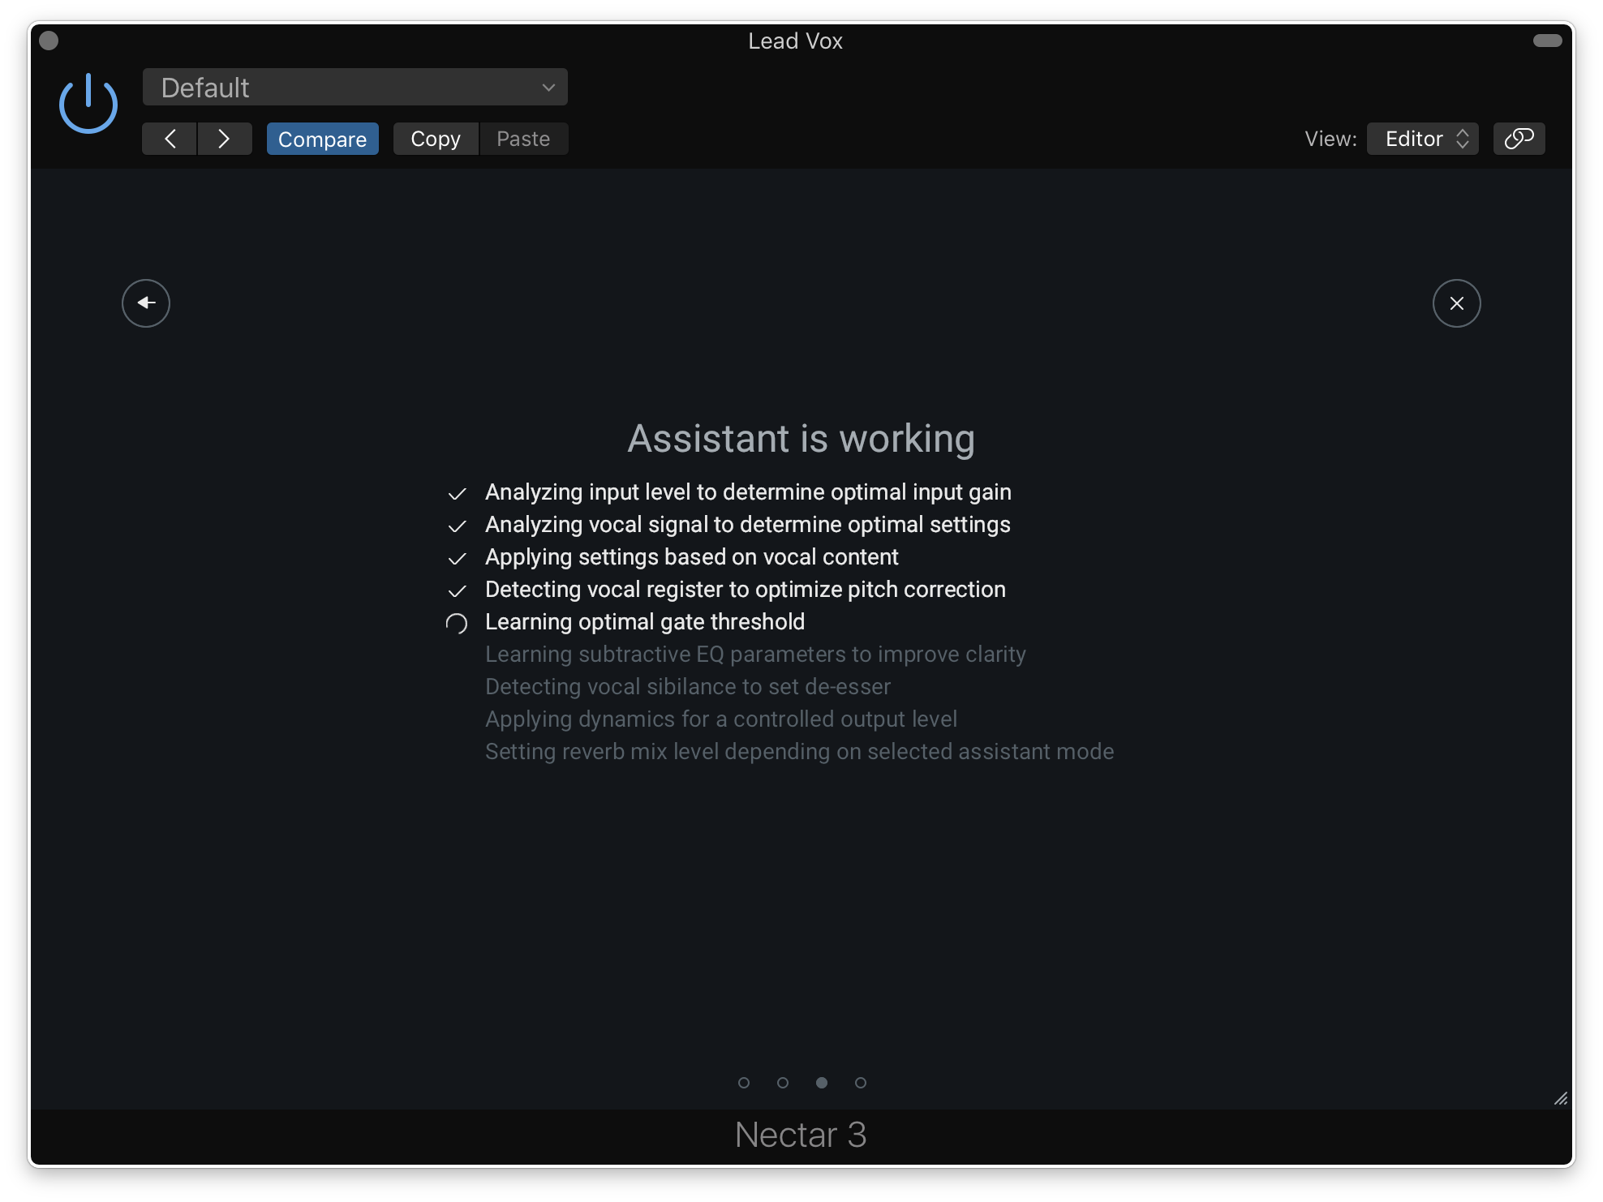
Task: Toggle the plugin power bypass button
Action: tap(88, 104)
